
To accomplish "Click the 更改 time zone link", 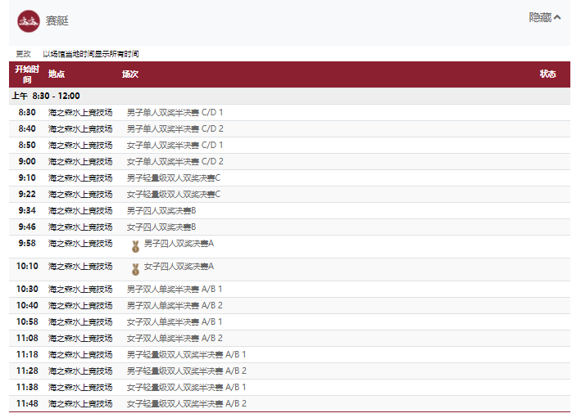I will click(x=23, y=54).
